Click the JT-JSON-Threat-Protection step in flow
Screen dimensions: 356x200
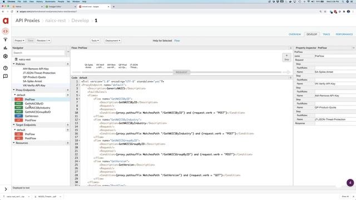point(134,66)
